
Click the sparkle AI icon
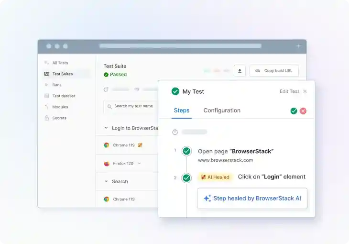pos(207,199)
